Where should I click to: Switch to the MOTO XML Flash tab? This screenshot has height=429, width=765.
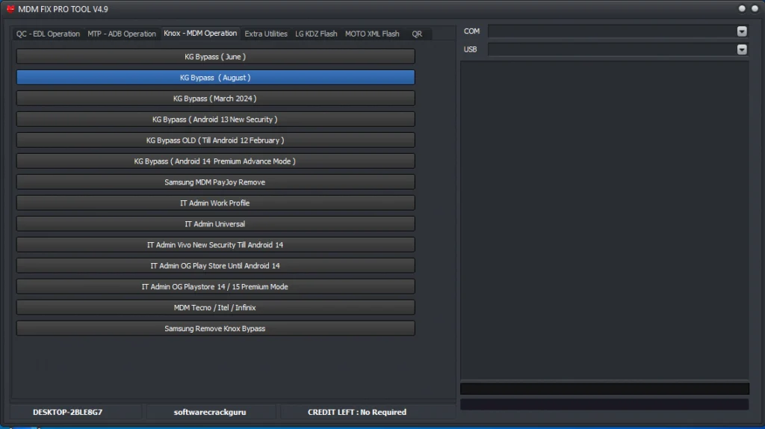click(x=372, y=34)
